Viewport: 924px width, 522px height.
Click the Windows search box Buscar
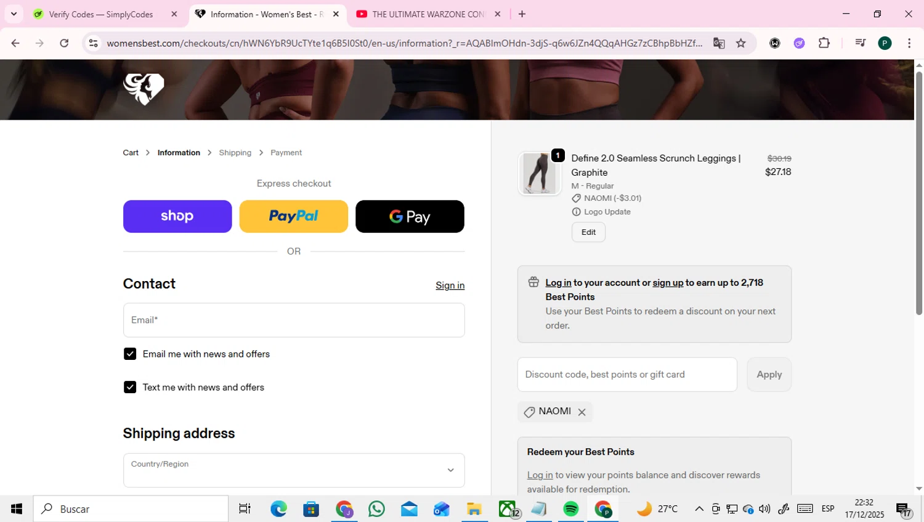[x=131, y=509]
